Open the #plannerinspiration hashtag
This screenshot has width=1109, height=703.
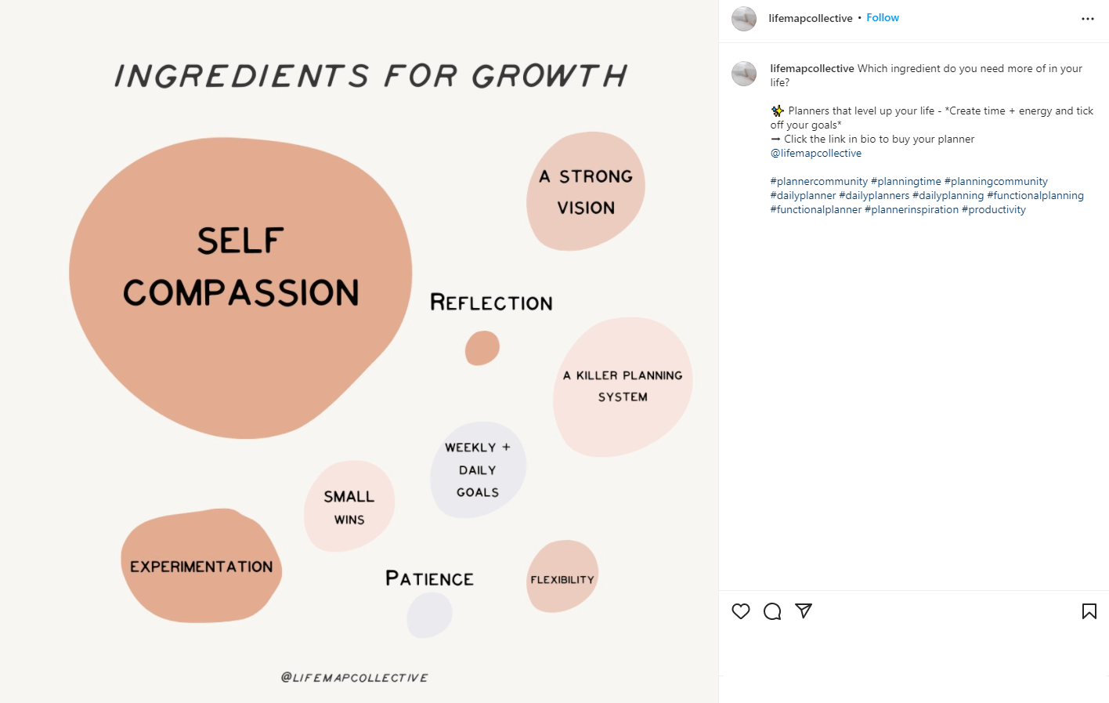tap(912, 209)
